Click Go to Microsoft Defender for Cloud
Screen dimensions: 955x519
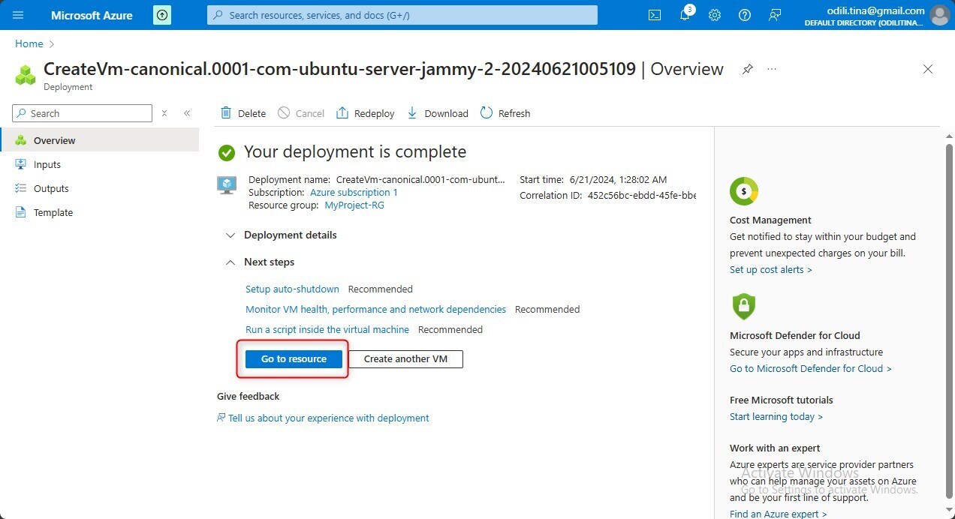(x=810, y=368)
